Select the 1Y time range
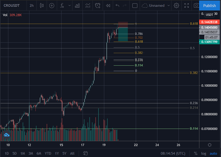Viewport: 221px width, 157px height. click(57, 153)
